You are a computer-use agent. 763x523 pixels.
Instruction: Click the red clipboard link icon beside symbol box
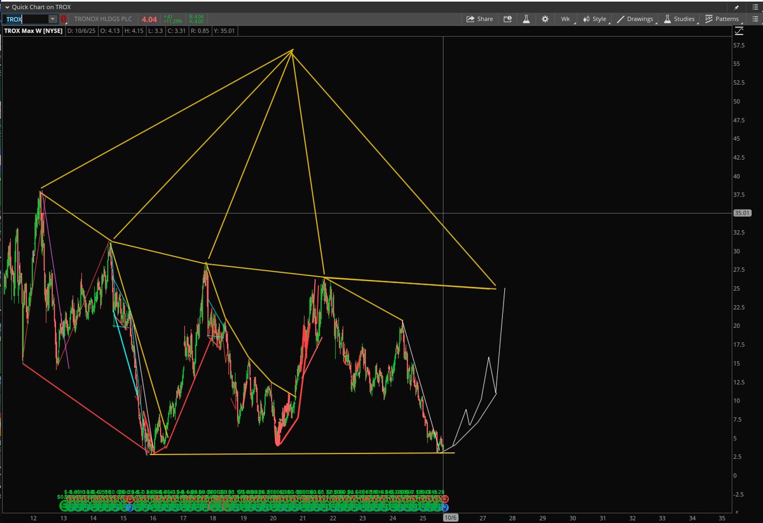click(x=64, y=19)
